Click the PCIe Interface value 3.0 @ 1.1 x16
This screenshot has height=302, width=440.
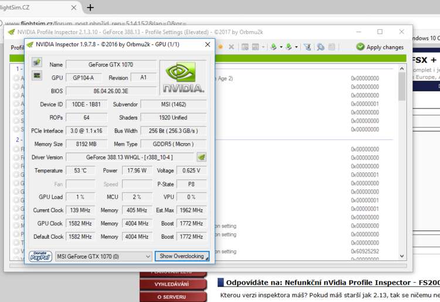(86, 131)
